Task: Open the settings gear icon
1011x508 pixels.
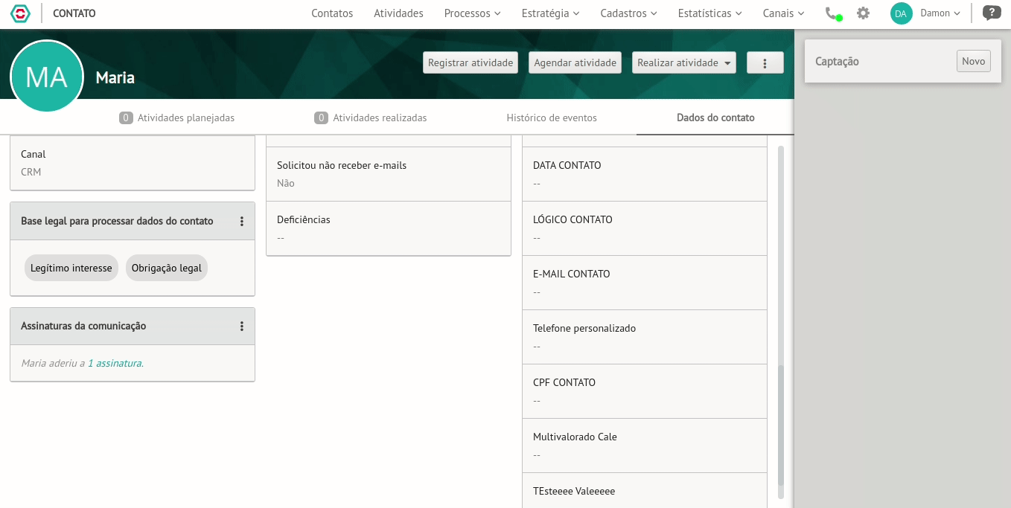Action: 863,13
